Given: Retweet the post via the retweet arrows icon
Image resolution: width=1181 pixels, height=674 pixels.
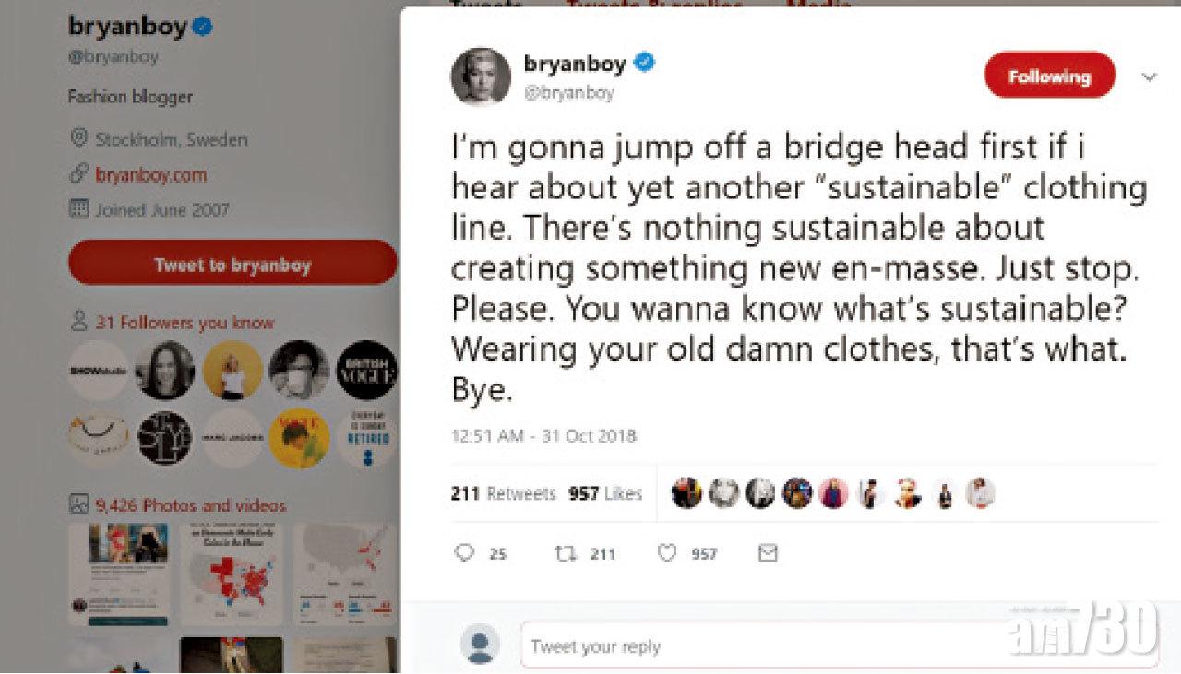Looking at the screenshot, I should pyautogui.click(x=564, y=553).
